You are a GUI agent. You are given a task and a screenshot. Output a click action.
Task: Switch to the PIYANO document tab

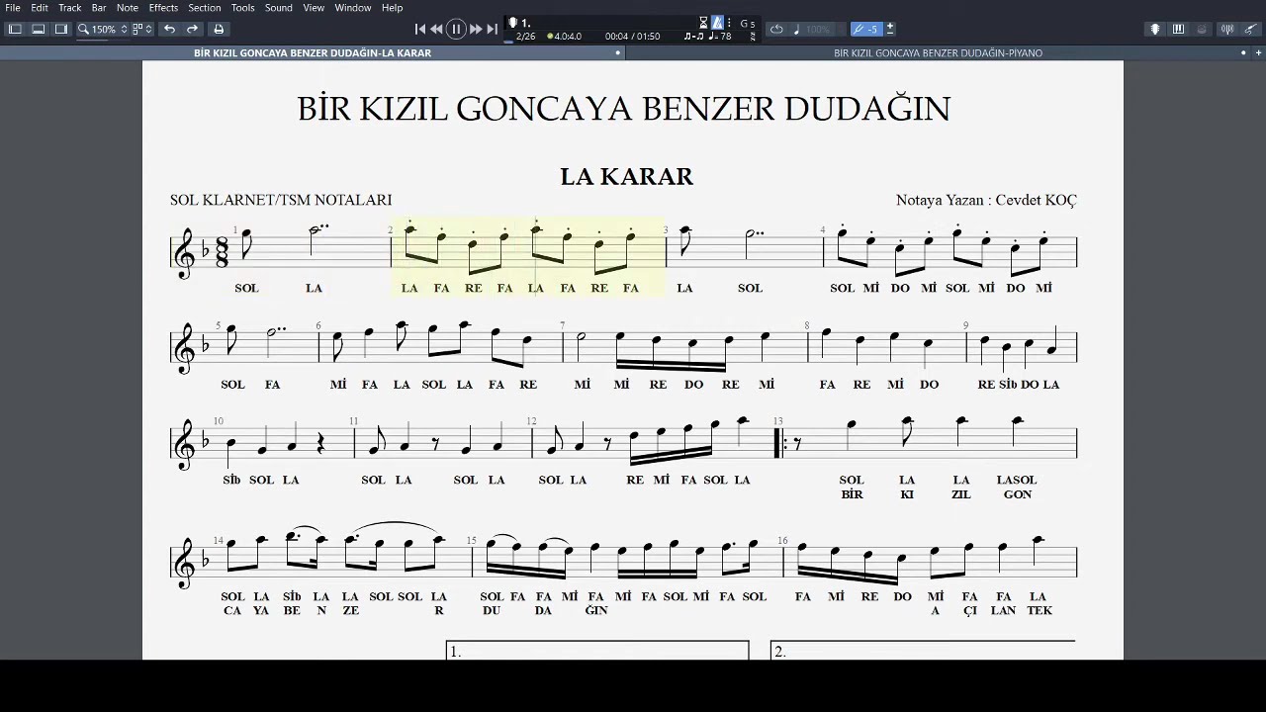[x=938, y=53]
